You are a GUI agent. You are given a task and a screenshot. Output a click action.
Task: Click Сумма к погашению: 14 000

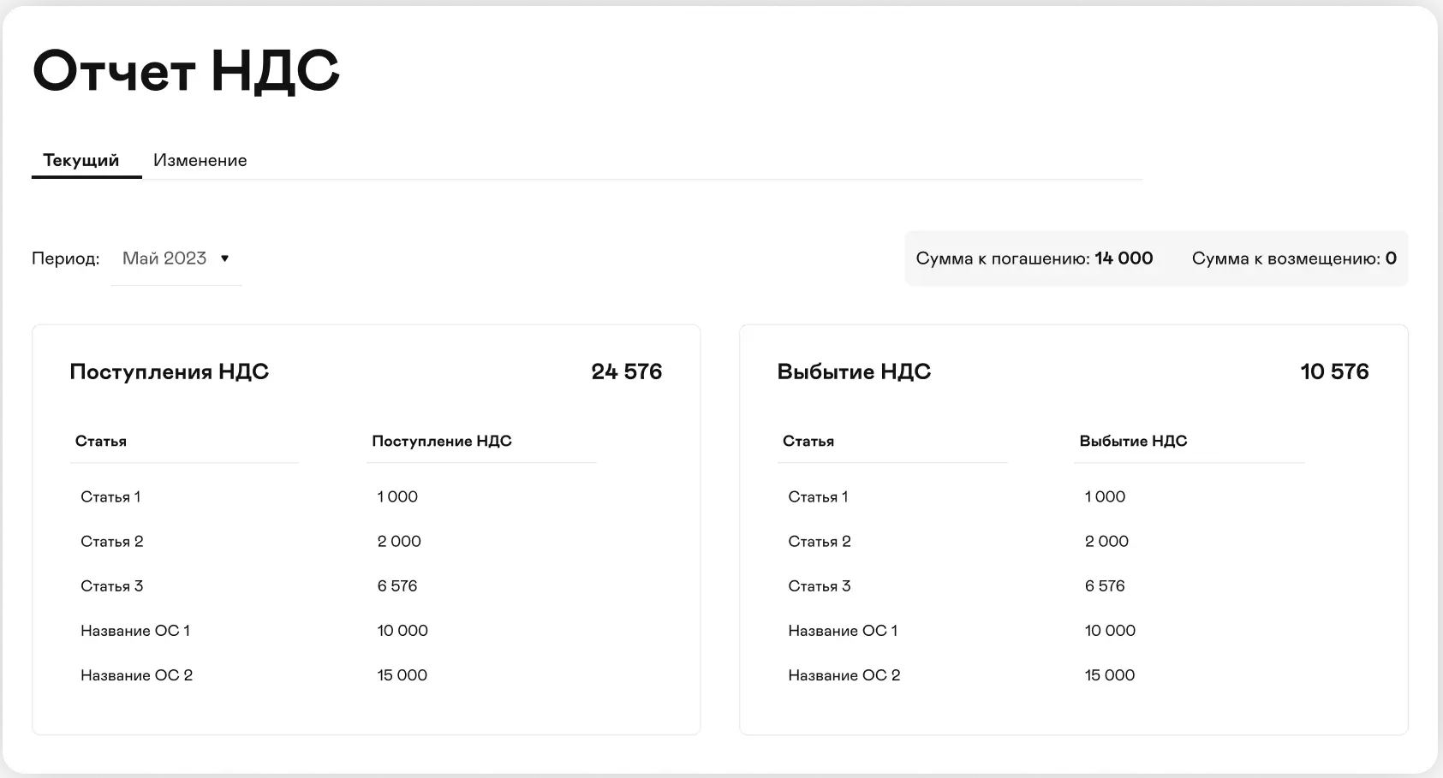(x=1035, y=258)
